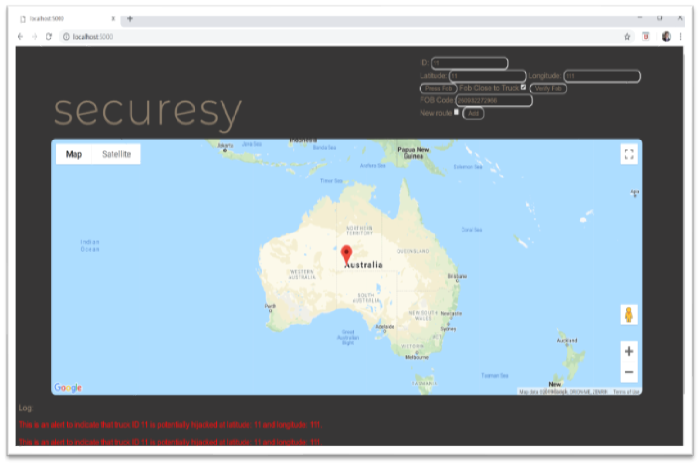
Task: Switch to the Map view tab
Action: [74, 154]
